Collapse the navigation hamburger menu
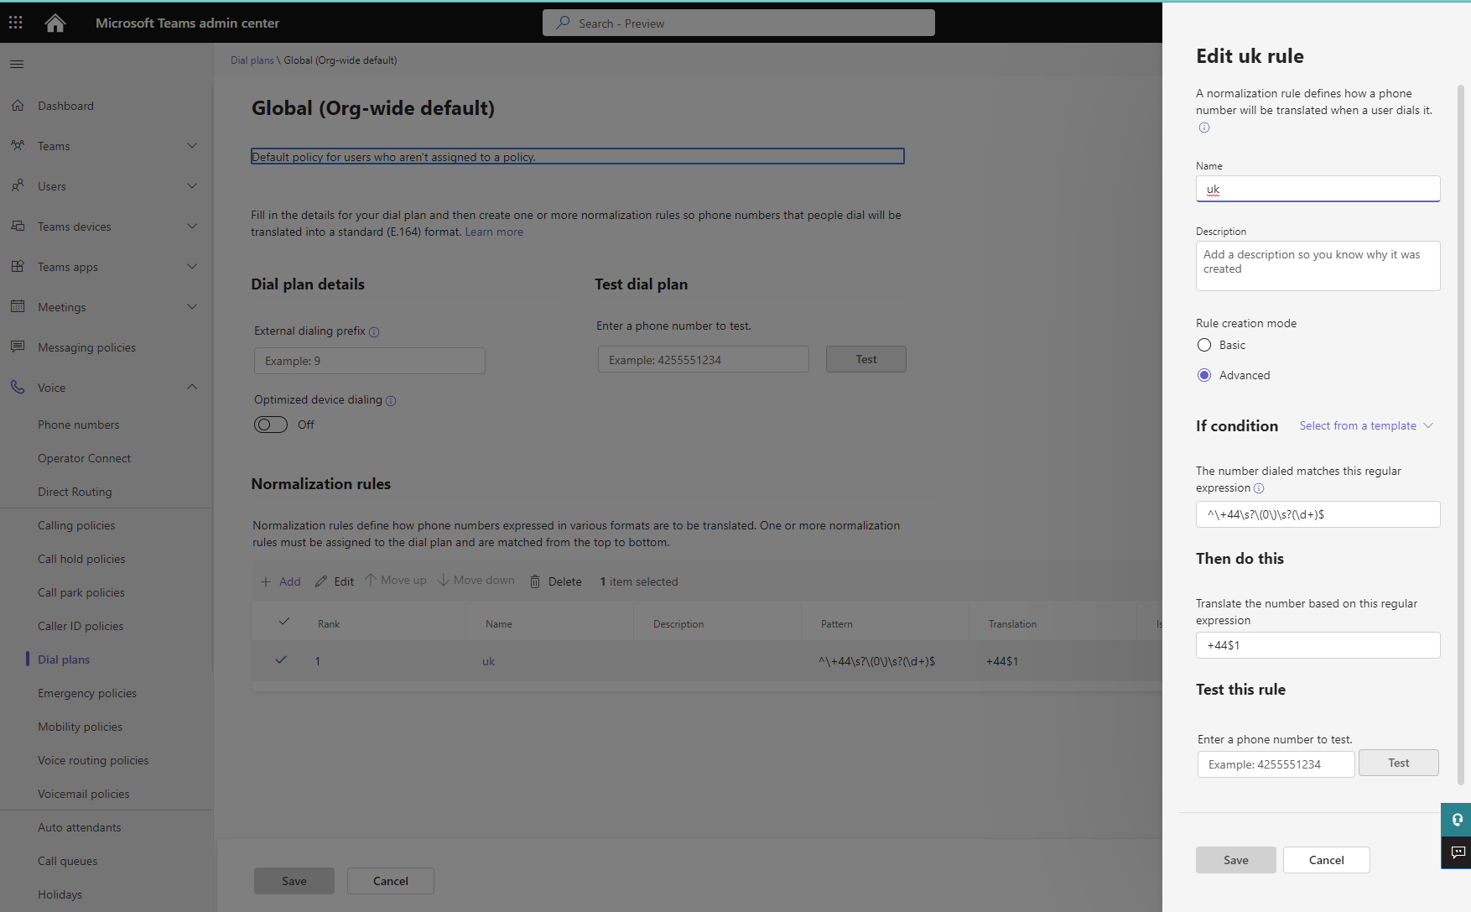Screen dimensions: 1471x912 click(17, 64)
